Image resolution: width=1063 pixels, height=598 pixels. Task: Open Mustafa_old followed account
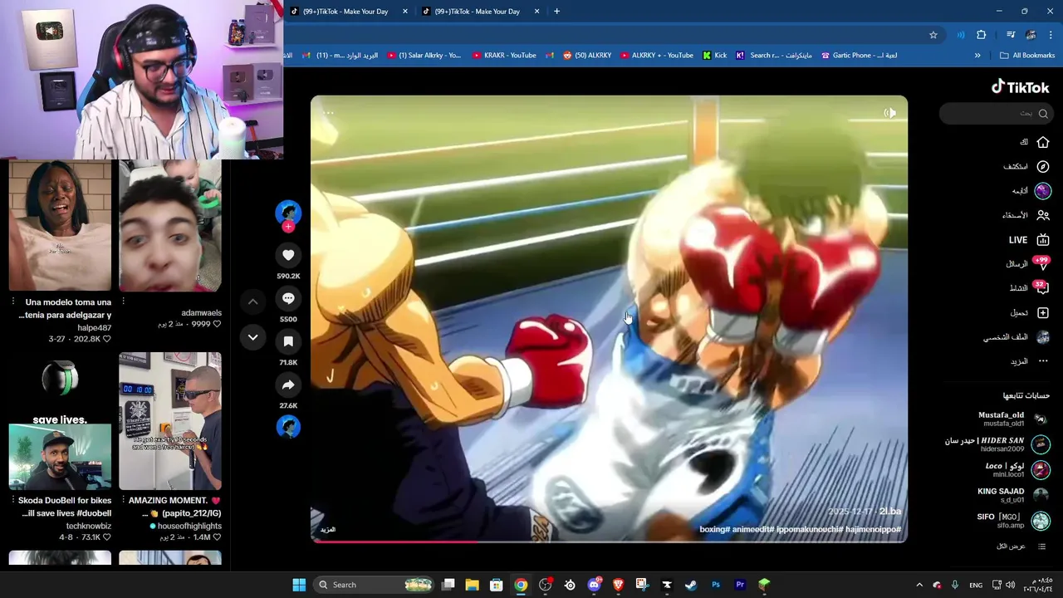pyautogui.click(x=1013, y=419)
